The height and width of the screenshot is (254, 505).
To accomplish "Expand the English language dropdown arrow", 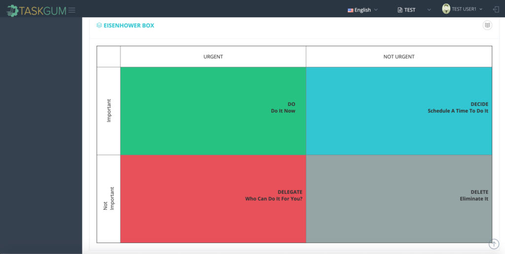I will 376,10.
